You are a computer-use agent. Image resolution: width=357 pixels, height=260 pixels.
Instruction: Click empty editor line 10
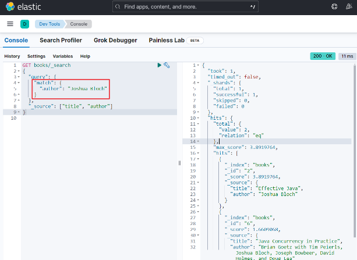tap(99, 118)
